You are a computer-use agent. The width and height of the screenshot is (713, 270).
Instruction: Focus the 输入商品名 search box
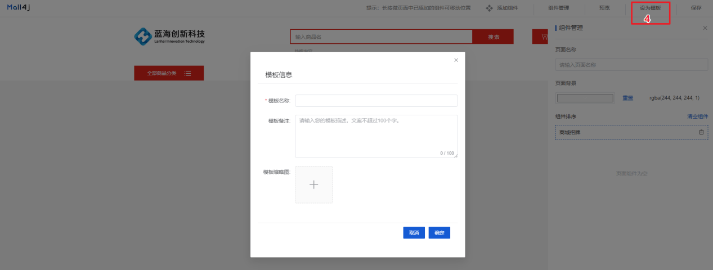pyautogui.click(x=381, y=37)
